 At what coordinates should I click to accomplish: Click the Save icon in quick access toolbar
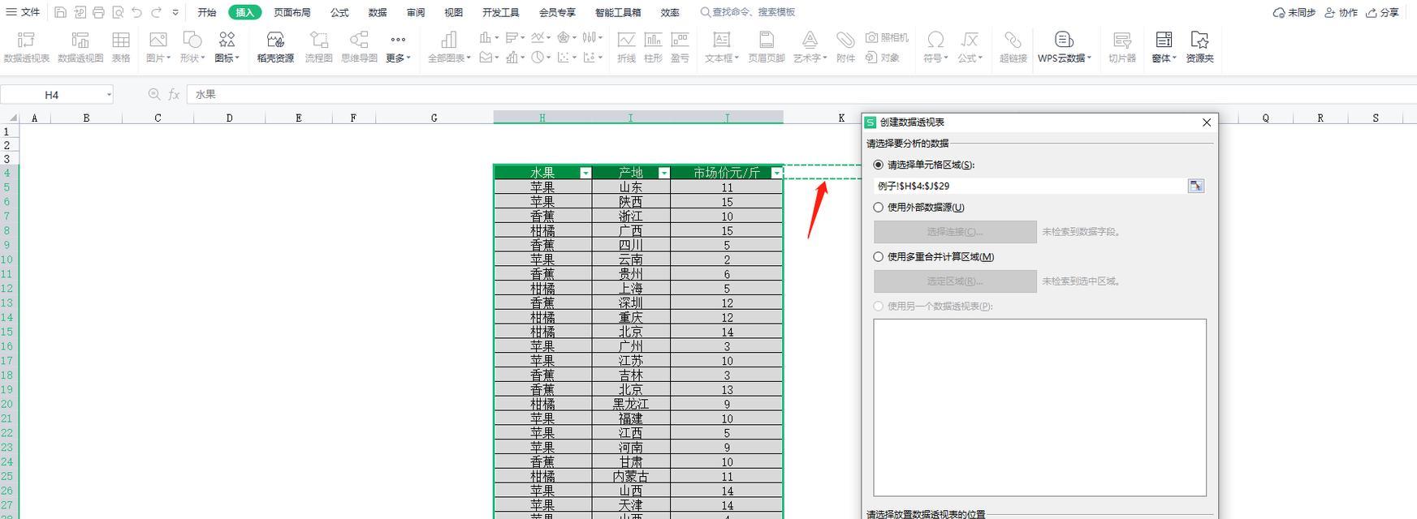click(x=61, y=12)
